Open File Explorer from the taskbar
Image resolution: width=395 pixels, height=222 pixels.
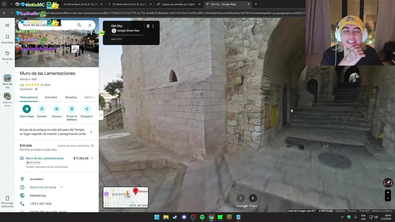(166, 217)
